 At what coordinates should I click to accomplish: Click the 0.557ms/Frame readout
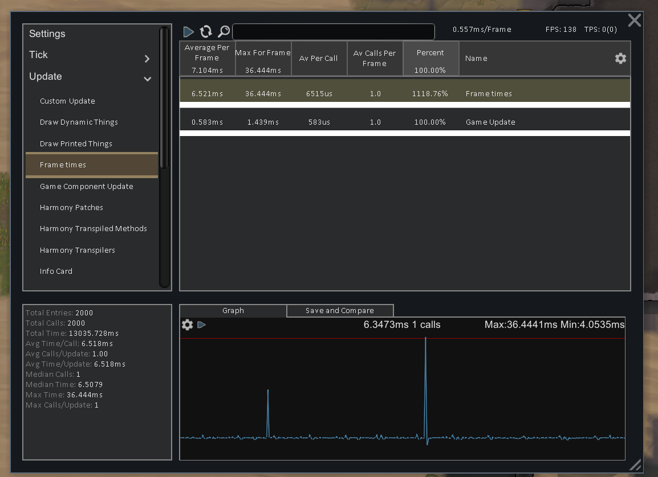click(x=482, y=30)
